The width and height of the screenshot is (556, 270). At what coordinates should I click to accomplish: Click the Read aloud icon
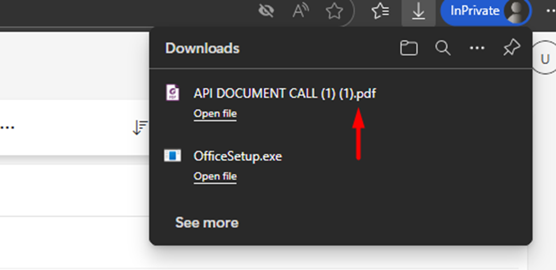301,11
